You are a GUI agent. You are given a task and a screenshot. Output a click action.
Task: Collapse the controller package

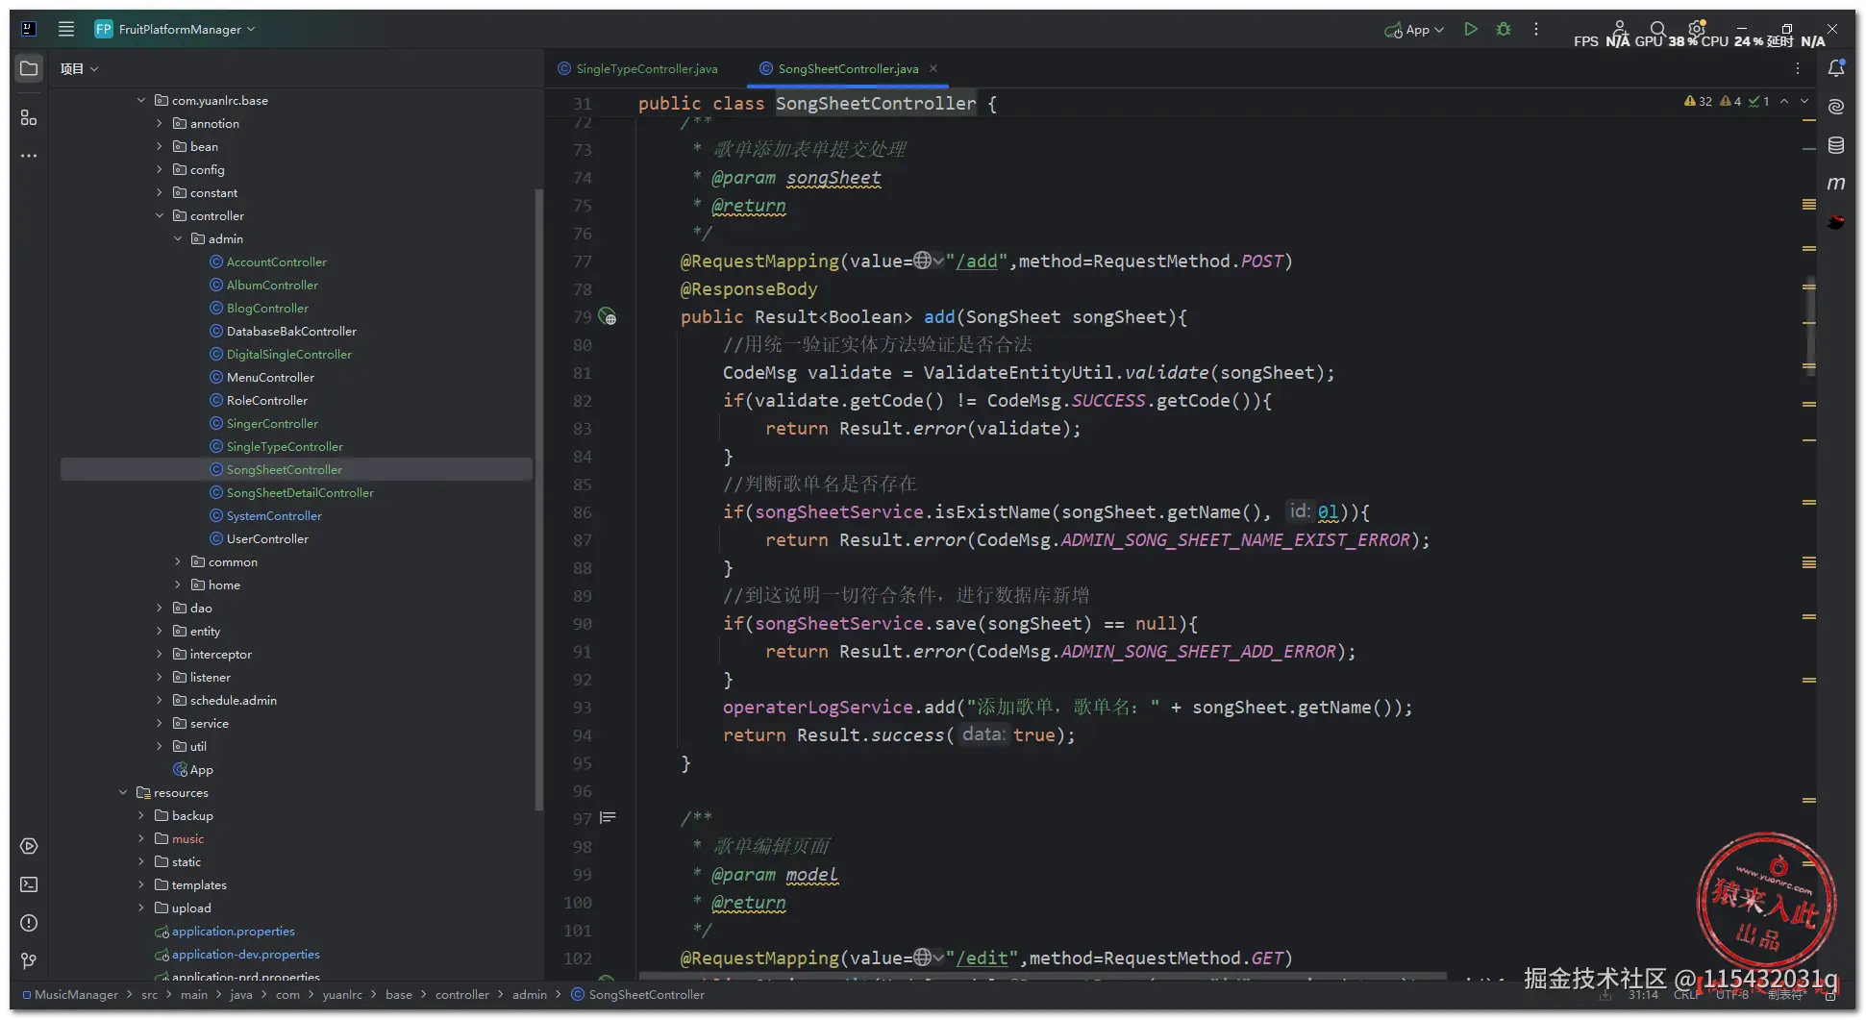(160, 215)
